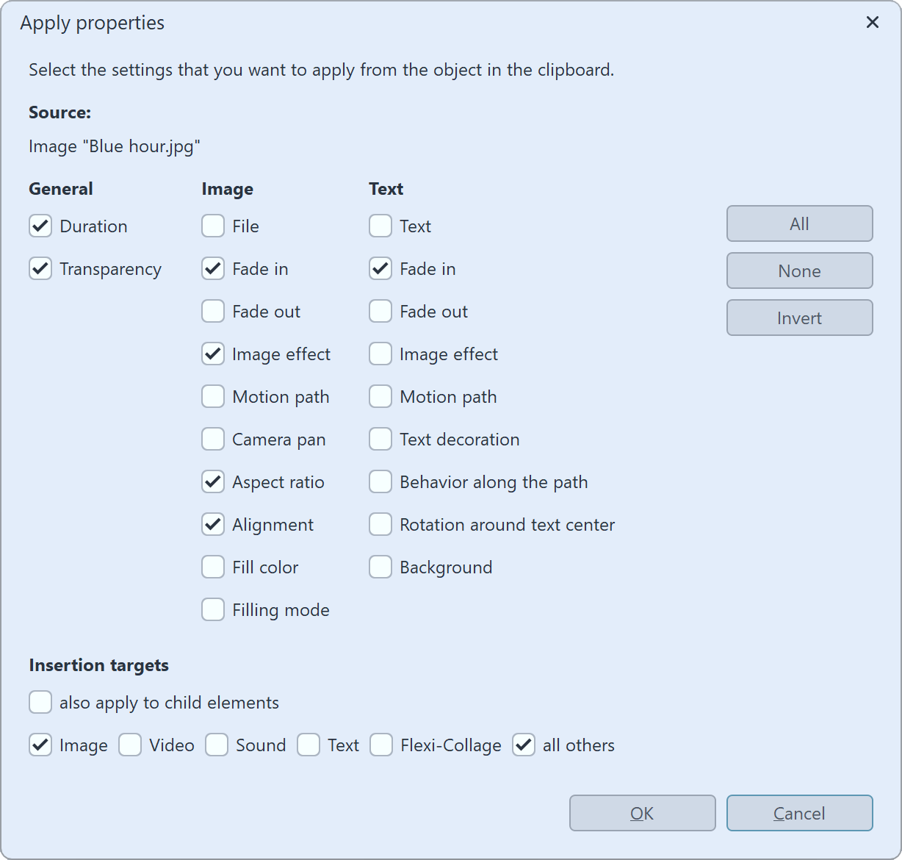Enable the Fill color checkbox
This screenshot has height=860, width=902.
[x=212, y=567]
